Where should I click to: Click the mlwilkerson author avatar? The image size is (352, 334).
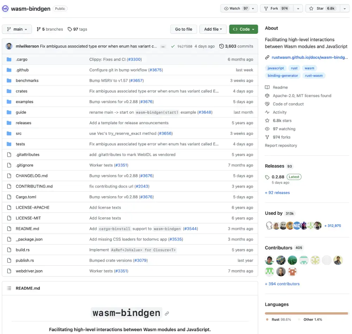click(9, 46)
